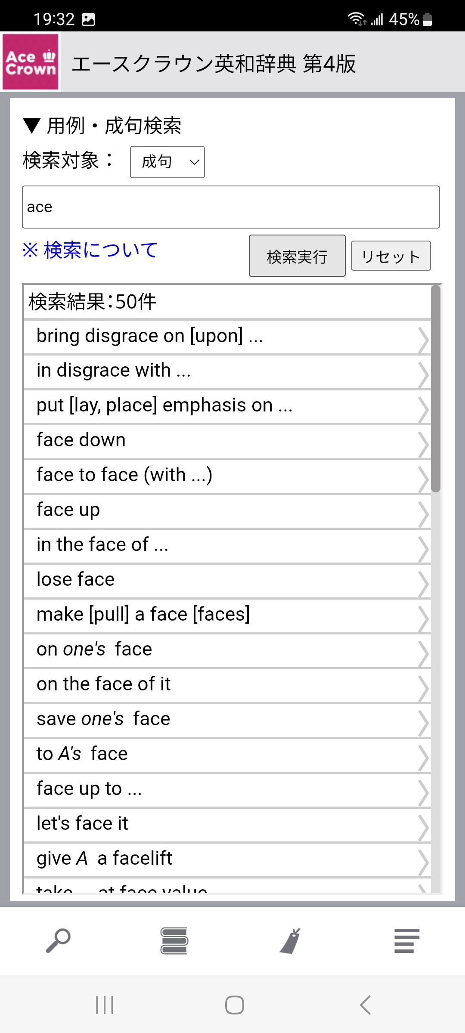Viewport: 465px width, 1033px height.
Task: Click the results list scrollbar thumb
Action: 436,387
